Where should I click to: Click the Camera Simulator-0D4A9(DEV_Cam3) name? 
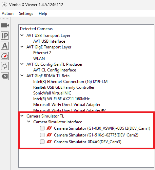(x=88, y=142)
